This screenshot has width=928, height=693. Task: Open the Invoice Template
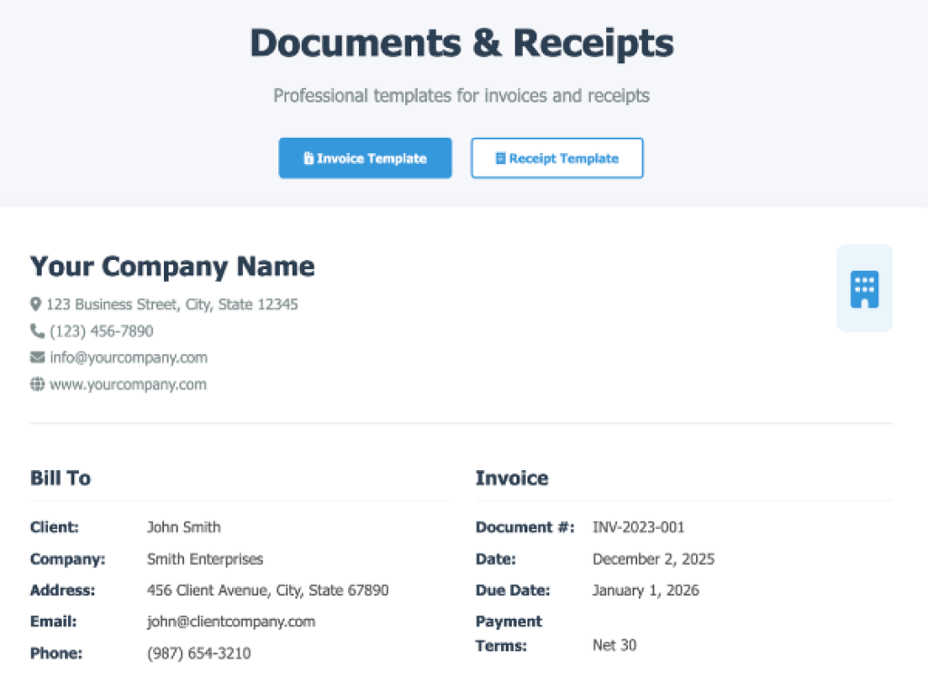[x=365, y=158]
